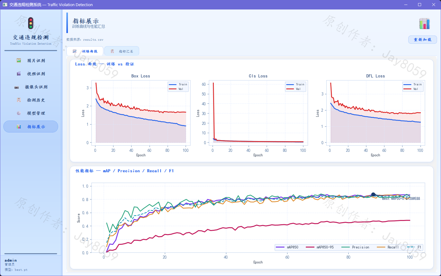
Task: Select the 视频识别 clapperboard icon
Action: (19, 74)
